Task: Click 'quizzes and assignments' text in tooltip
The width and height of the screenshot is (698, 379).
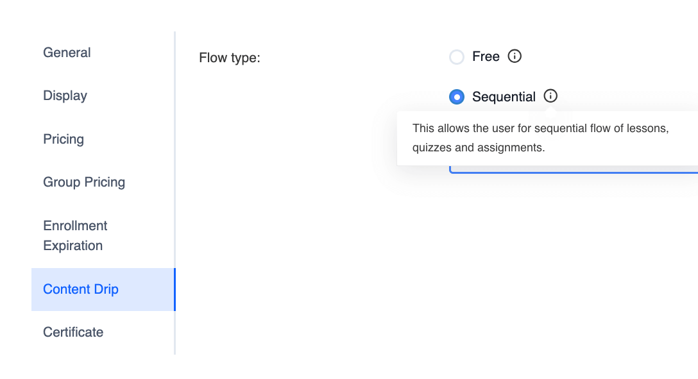Action: pyautogui.click(x=479, y=147)
